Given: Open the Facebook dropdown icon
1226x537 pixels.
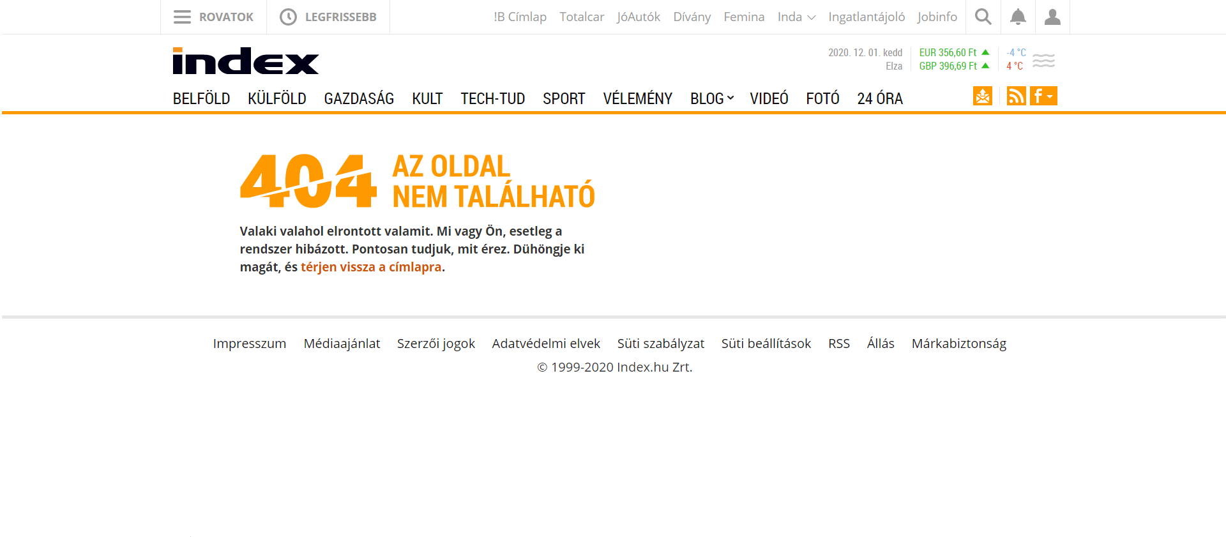Looking at the screenshot, I should click(1043, 96).
